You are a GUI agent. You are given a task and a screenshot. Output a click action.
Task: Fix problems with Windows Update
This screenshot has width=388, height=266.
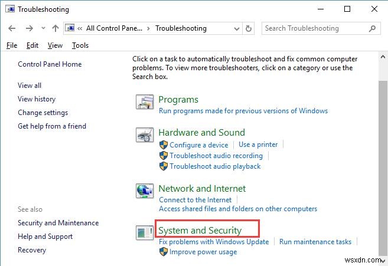tap(214, 242)
